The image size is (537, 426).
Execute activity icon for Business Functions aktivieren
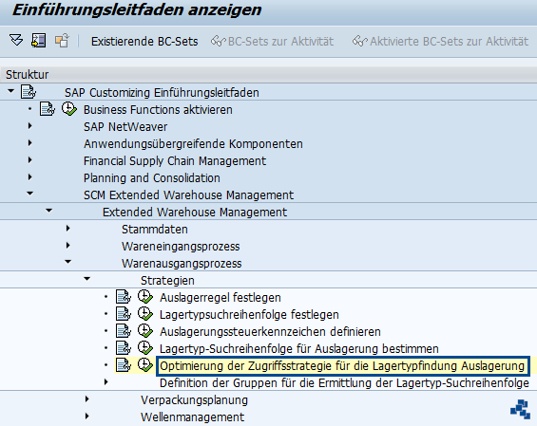tap(69, 109)
